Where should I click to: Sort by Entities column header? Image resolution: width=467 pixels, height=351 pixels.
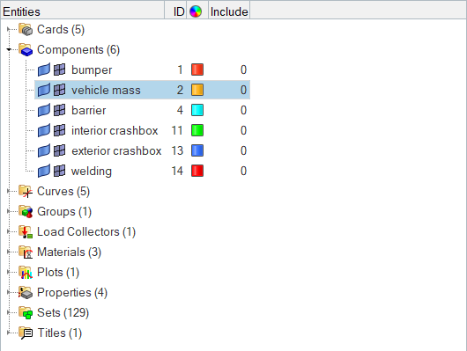click(83, 11)
